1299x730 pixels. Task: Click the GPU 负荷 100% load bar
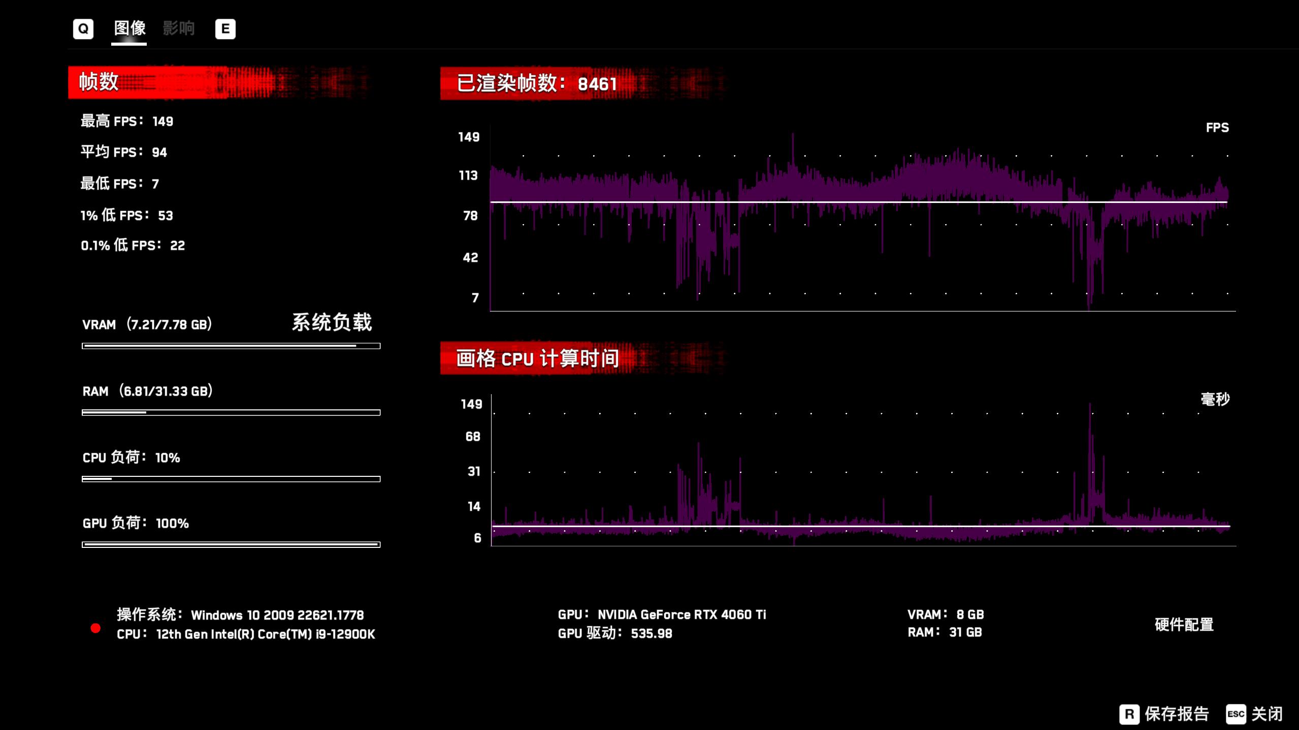coord(231,544)
